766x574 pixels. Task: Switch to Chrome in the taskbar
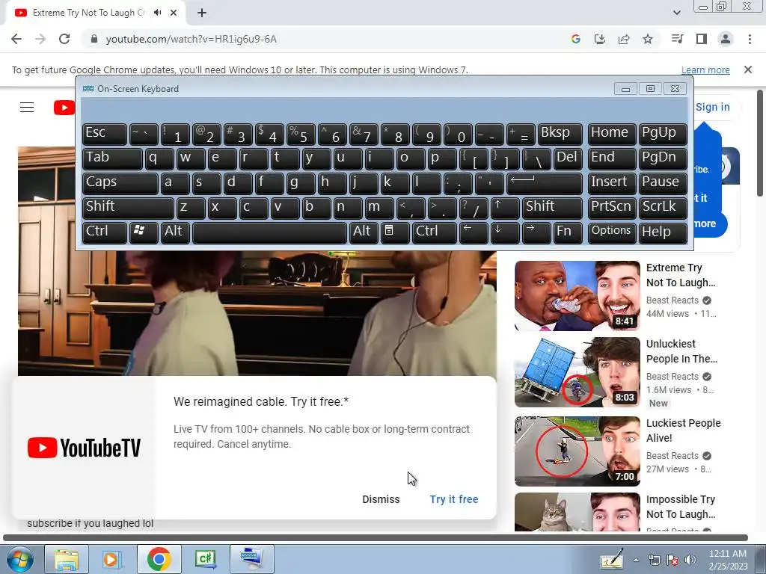(159, 559)
